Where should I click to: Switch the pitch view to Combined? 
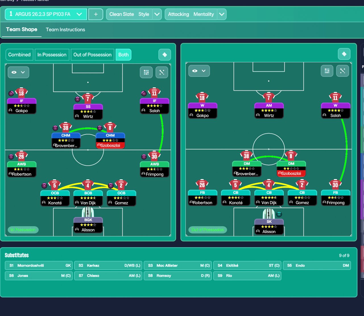[19, 55]
